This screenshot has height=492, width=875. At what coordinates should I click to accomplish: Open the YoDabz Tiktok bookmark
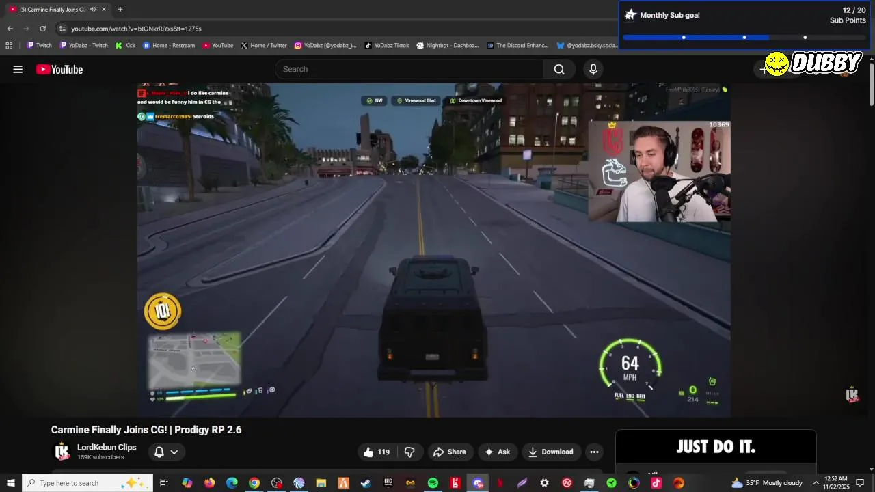pos(387,46)
